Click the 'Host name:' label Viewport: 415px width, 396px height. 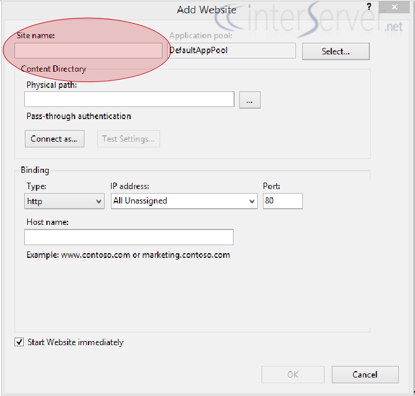click(x=47, y=222)
